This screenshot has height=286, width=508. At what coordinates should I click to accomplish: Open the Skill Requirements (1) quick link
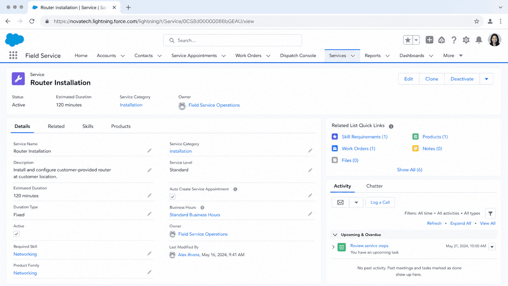(365, 137)
